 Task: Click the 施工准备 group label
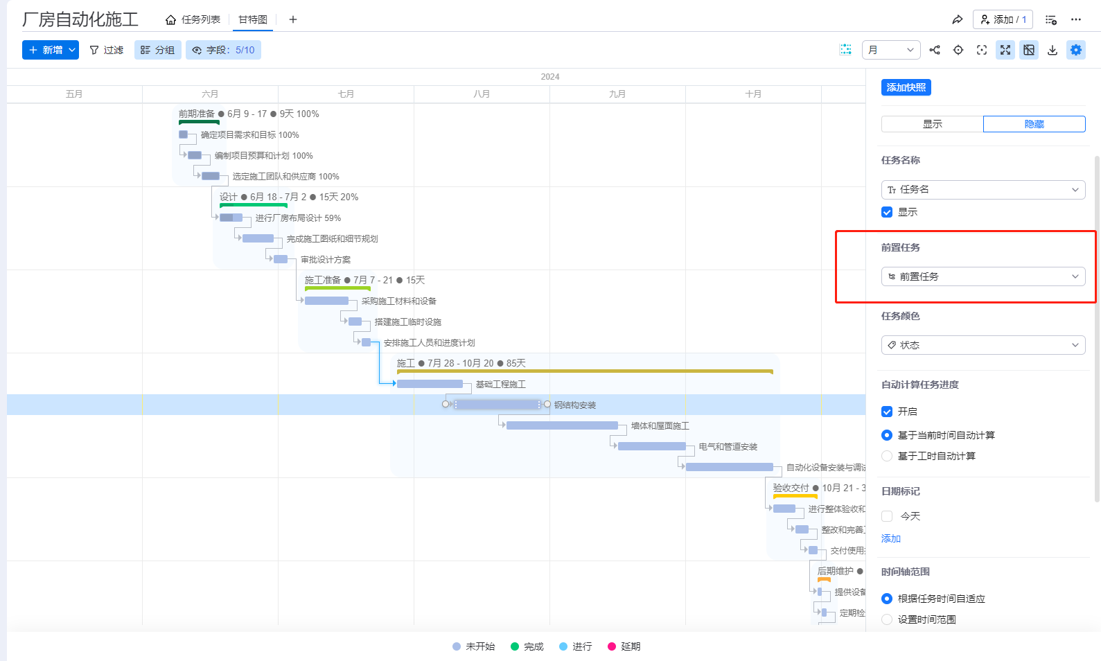click(x=323, y=280)
